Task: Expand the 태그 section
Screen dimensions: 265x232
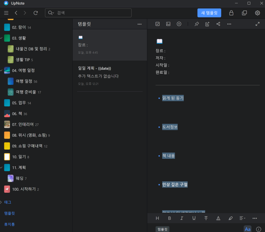Action: click(1, 202)
